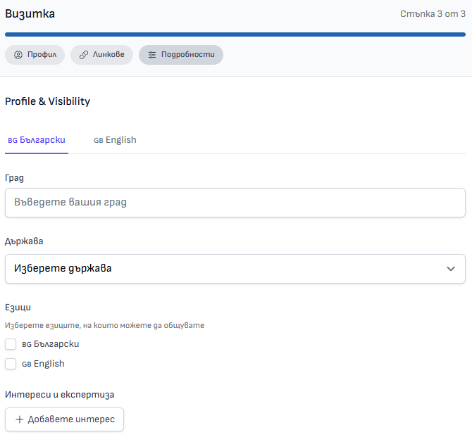The width and height of the screenshot is (472, 437).
Task: Click the chain link icon in Линкове step
Action: pyautogui.click(x=83, y=55)
